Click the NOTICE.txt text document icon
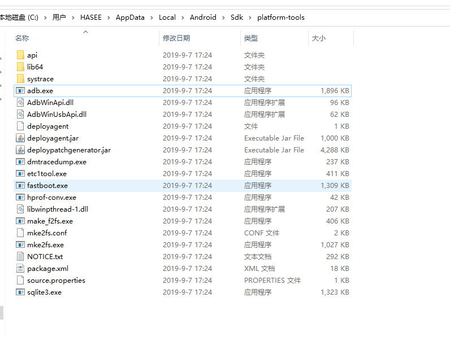This screenshot has height=337, width=450. pos(20,256)
